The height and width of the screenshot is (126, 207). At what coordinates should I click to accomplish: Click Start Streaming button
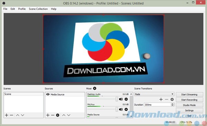pos(189,95)
